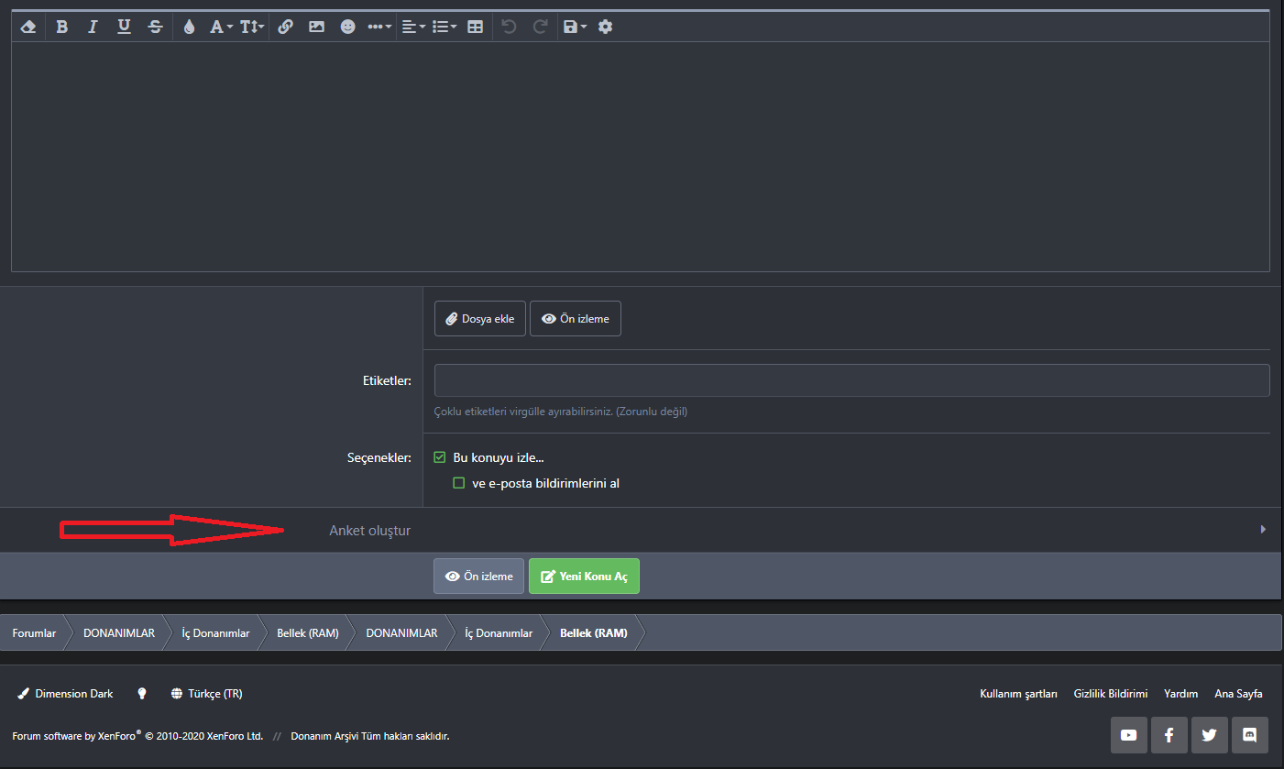Open the DONANIMLAR breadcrumb right after Forumlar
The height and width of the screenshot is (769, 1284).
click(x=119, y=633)
